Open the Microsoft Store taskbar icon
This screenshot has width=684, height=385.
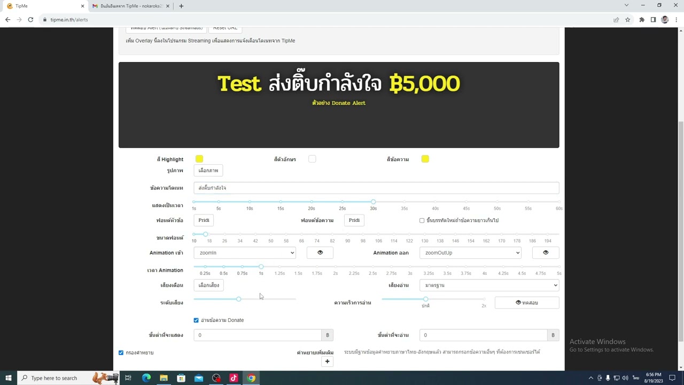click(181, 378)
